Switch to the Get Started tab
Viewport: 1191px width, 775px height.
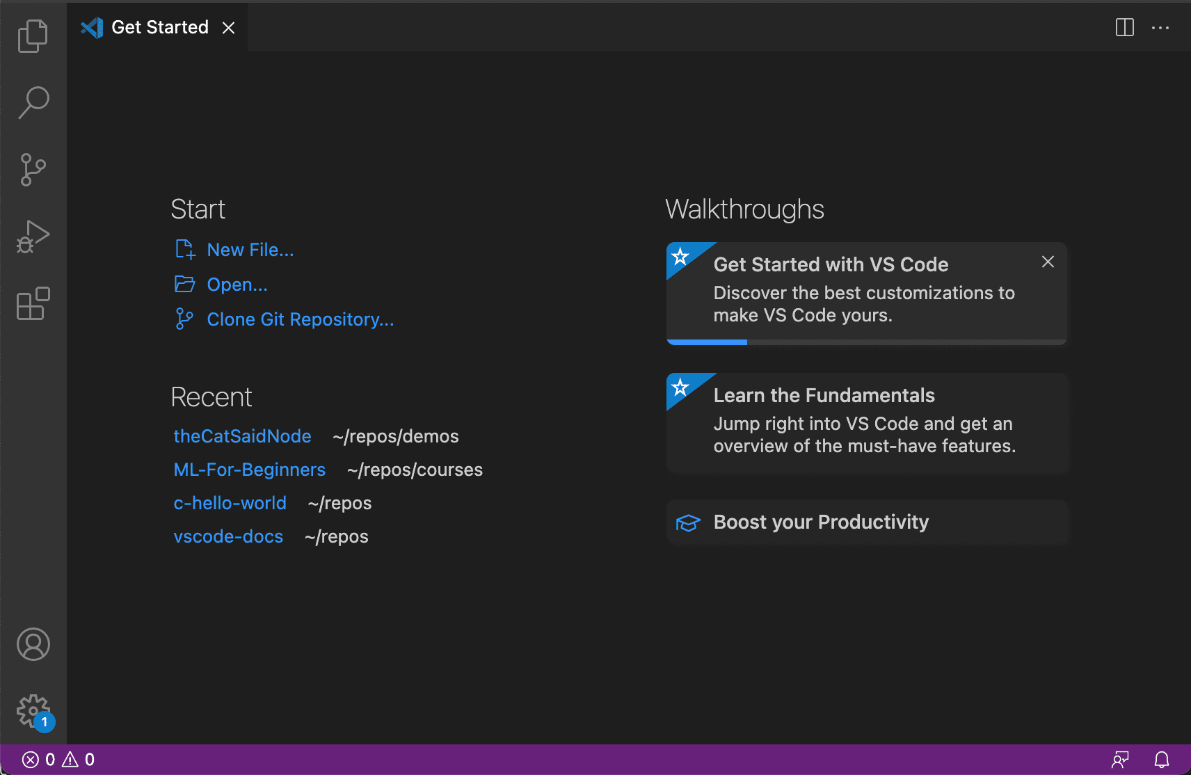(x=160, y=27)
